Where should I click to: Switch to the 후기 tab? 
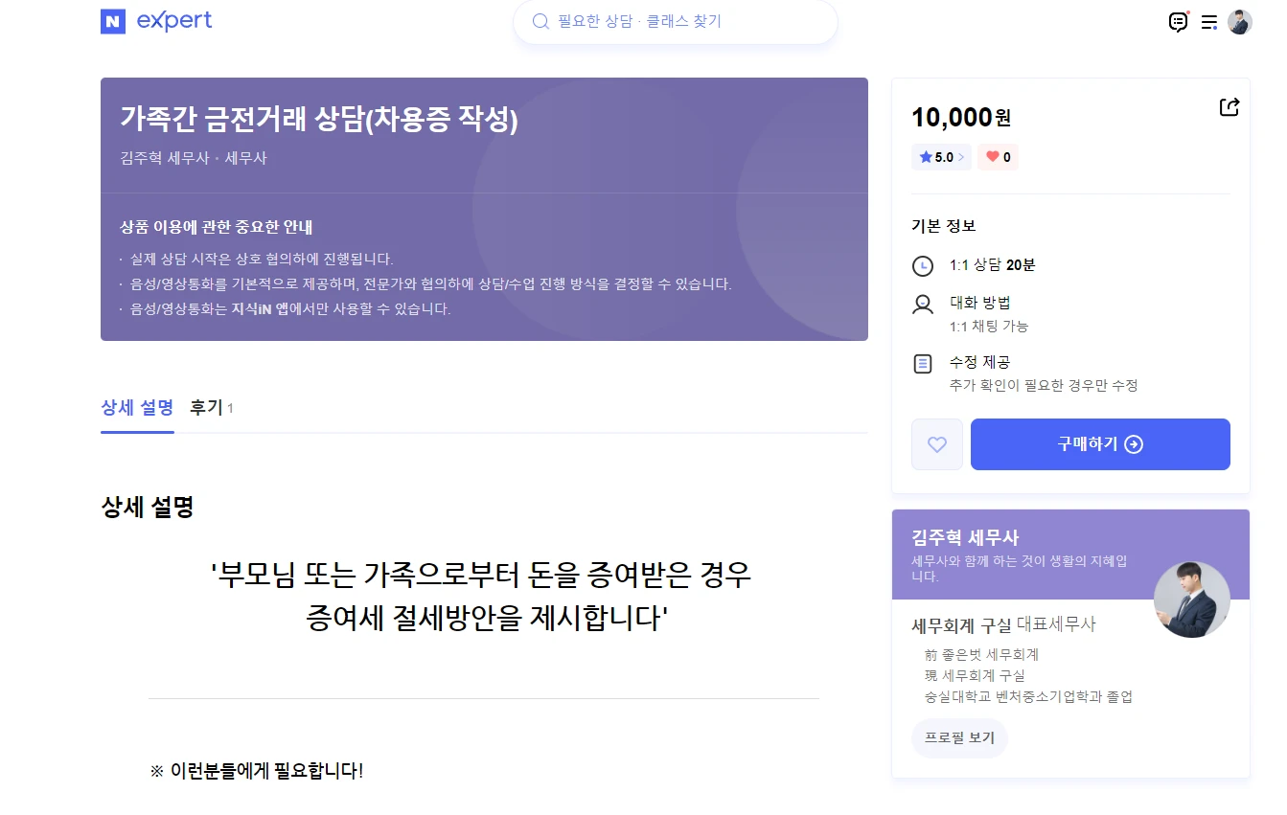(x=206, y=407)
